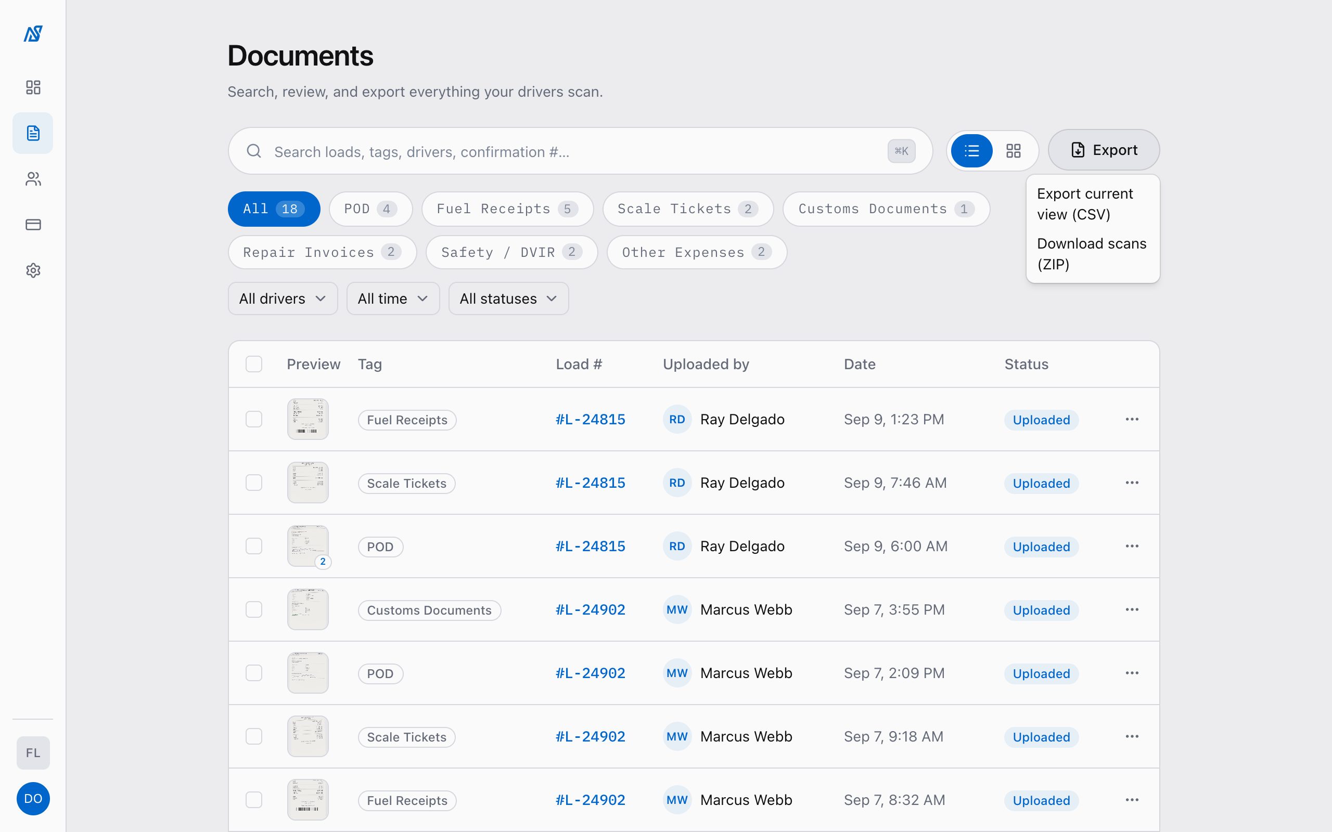The height and width of the screenshot is (832, 1332).
Task: Toggle the select-all header checkbox
Action: click(254, 365)
